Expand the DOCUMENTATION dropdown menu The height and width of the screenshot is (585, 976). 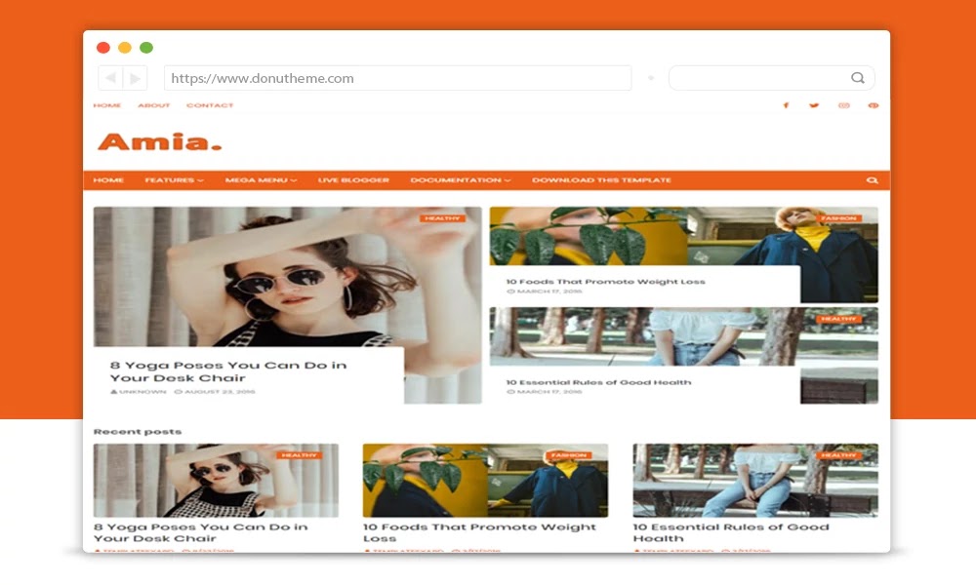point(461,180)
